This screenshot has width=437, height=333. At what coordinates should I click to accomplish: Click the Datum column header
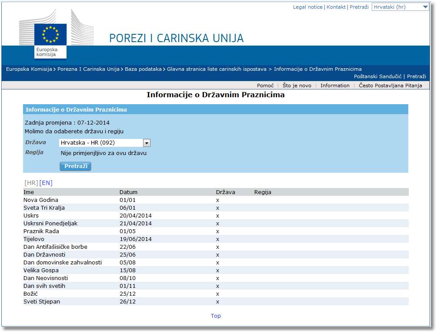point(128,192)
